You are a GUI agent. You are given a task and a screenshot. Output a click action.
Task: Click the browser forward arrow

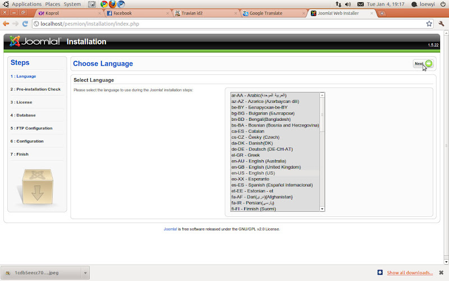click(x=16, y=24)
